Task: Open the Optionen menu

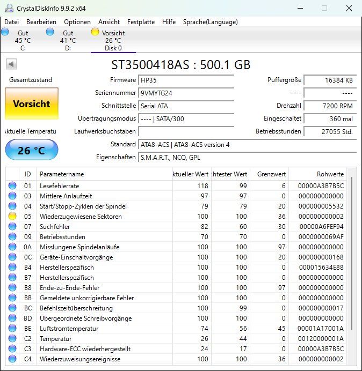Action: point(77,22)
